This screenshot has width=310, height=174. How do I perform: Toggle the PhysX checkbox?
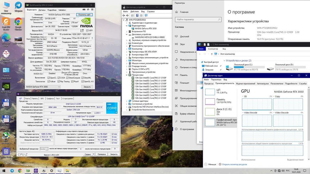[x=72, y=81]
